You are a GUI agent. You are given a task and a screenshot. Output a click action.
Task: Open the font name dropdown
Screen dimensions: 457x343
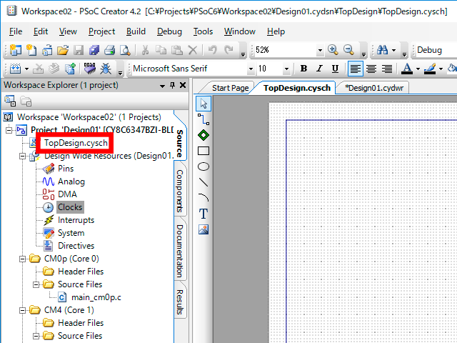point(251,69)
